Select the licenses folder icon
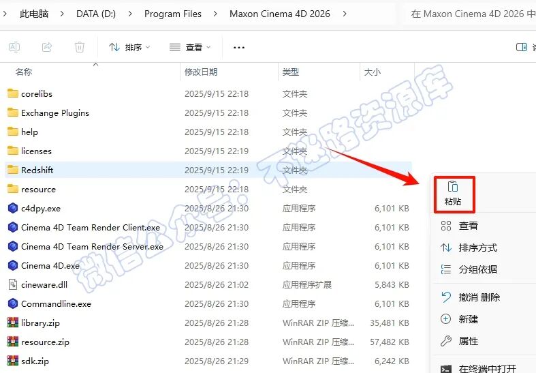 (13, 151)
